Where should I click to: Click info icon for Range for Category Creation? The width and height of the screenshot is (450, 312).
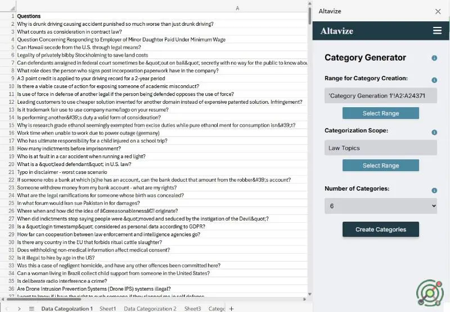coord(434,80)
